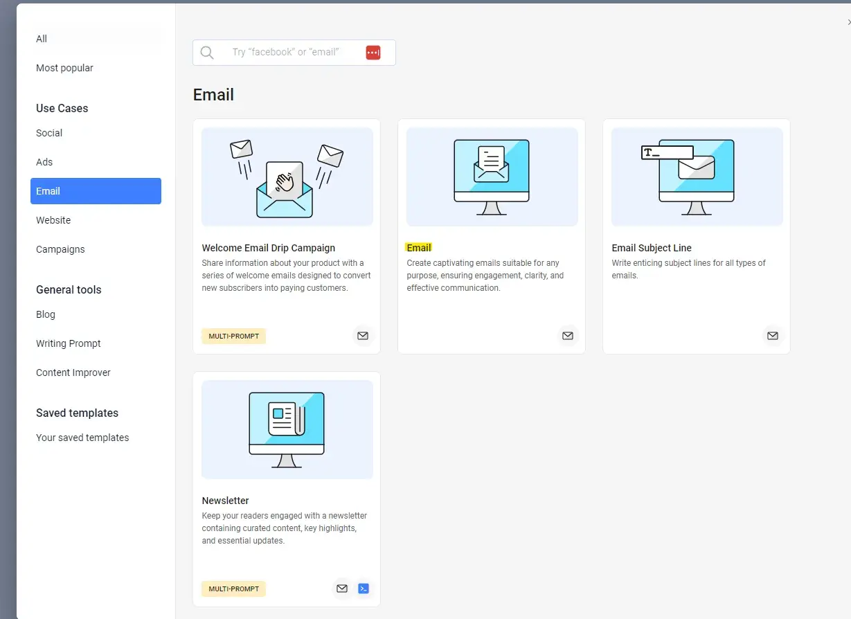
Task: Click the MULTI-PROMPT badge on the Newsletter card
Action: tap(233, 588)
